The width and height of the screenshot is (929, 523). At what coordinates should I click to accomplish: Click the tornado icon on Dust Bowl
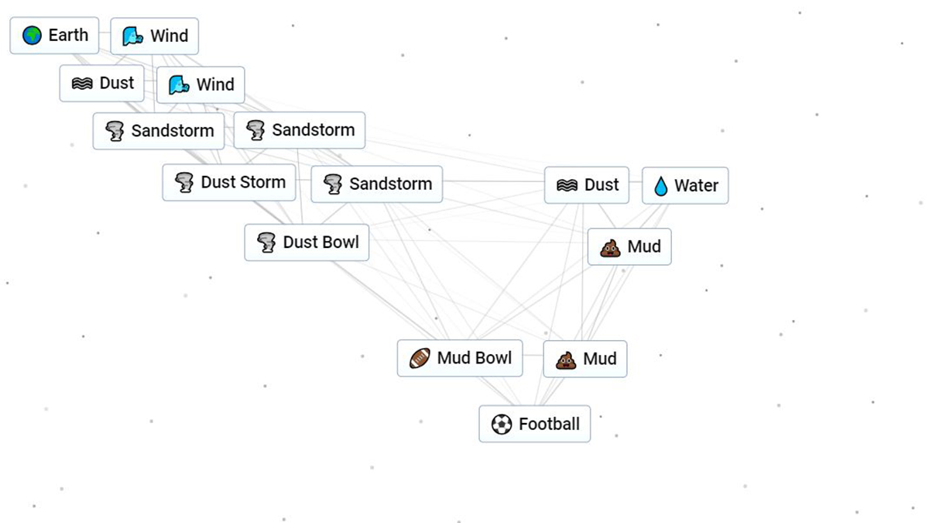point(266,242)
